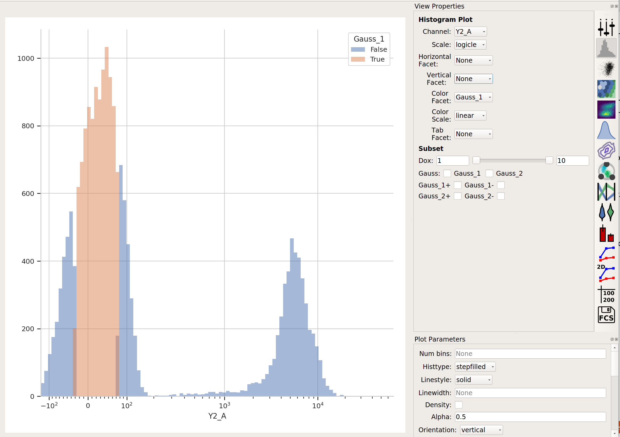Select the Scatterplot view icon
The width and height of the screenshot is (620, 437).
tap(606, 69)
